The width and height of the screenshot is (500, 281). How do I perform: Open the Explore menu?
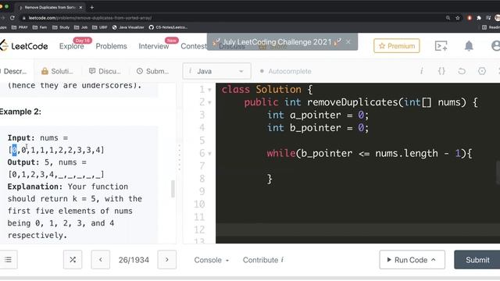tap(71, 46)
